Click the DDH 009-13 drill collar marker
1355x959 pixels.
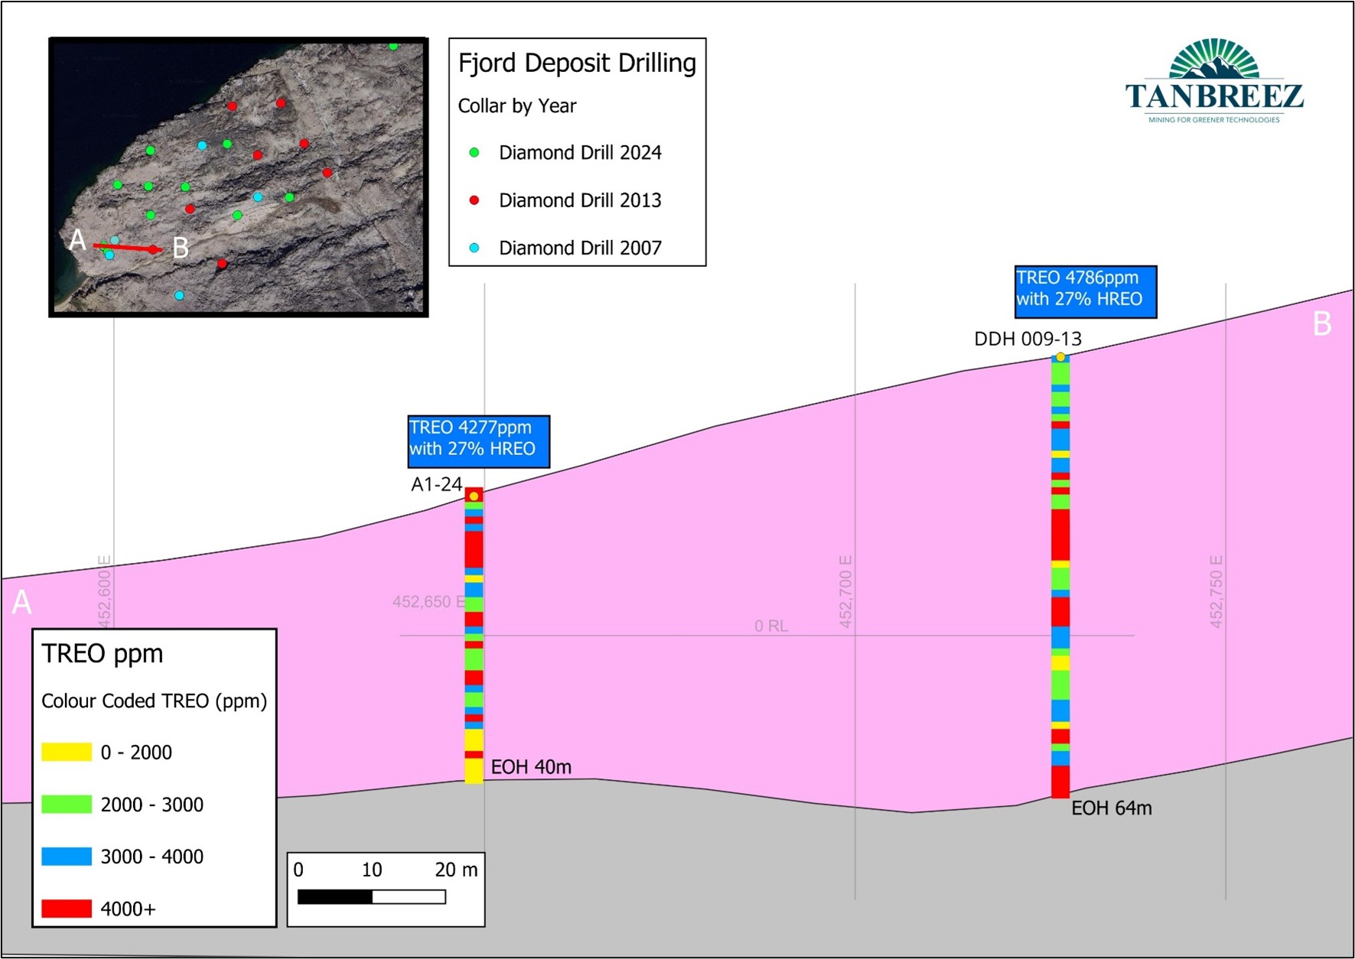(x=1060, y=357)
